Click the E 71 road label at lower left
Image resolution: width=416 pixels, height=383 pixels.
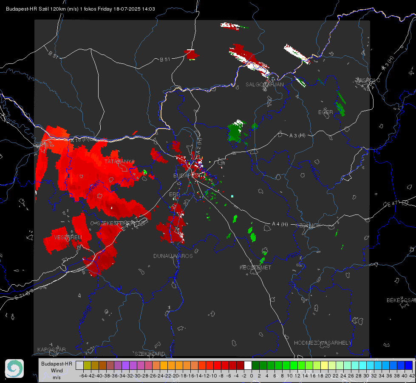pyautogui.click(x=24, y=294)
